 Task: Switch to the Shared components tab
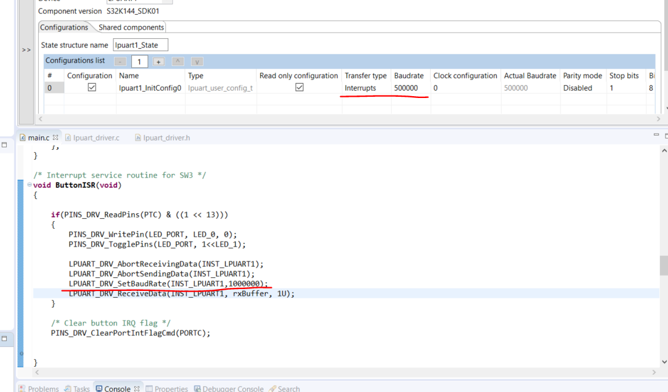[x=131, y=27]
